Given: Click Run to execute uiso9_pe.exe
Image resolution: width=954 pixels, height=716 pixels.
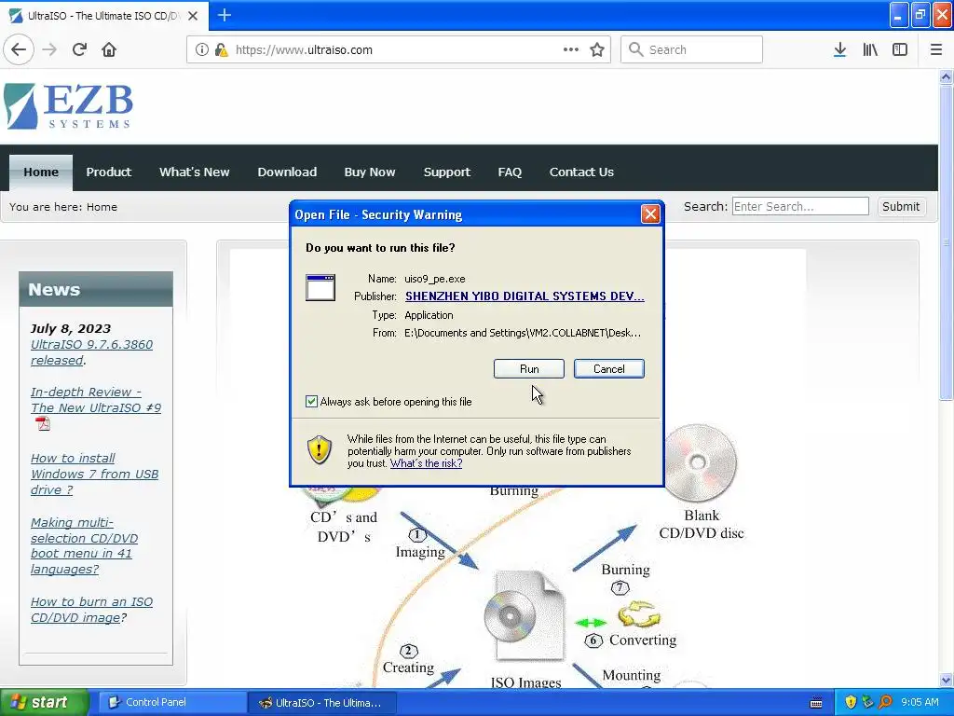Looking at the screenshot, I should pos(529,369).
